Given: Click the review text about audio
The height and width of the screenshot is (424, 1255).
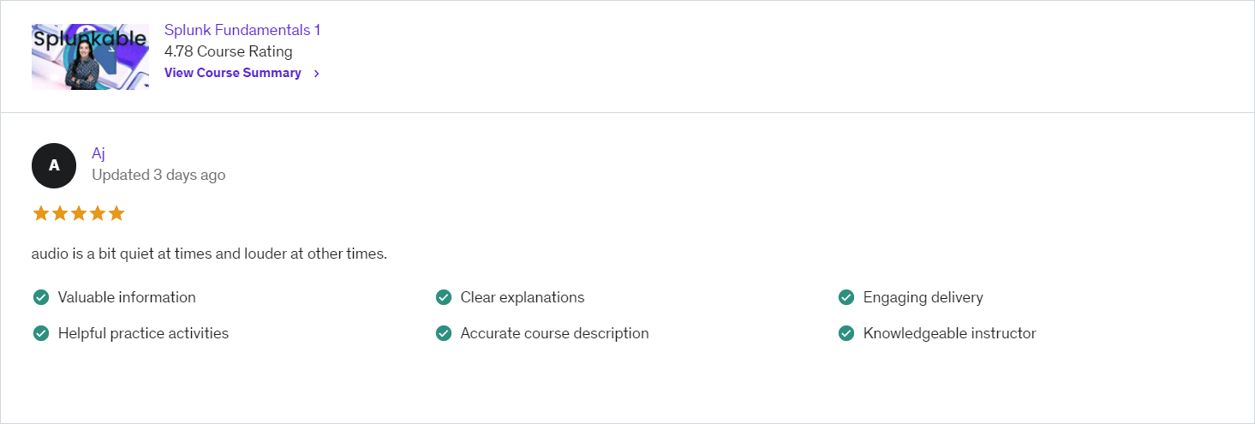Looking at the screenshot, I should pos(209,254).
